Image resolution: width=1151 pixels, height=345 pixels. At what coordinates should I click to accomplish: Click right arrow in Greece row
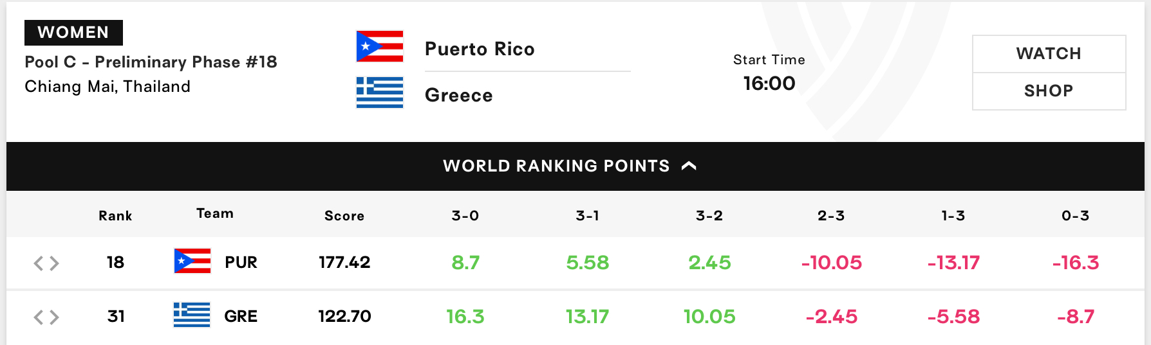click(x=54, y=317)
